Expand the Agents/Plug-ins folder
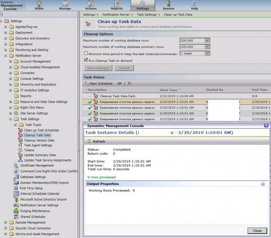This screenshot has height=238, width=271. pos(5,27)
